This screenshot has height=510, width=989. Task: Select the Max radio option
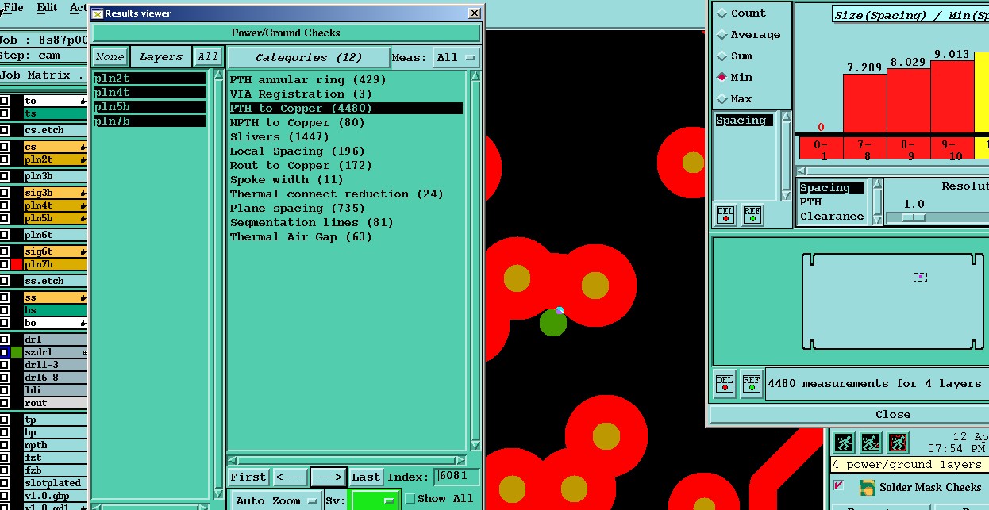(722, 99)
